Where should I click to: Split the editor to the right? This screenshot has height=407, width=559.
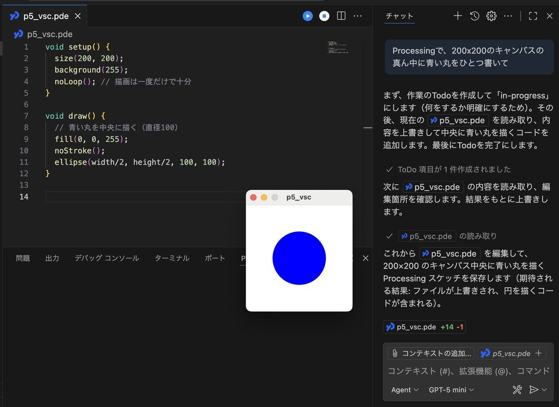(x=341, y=16)
